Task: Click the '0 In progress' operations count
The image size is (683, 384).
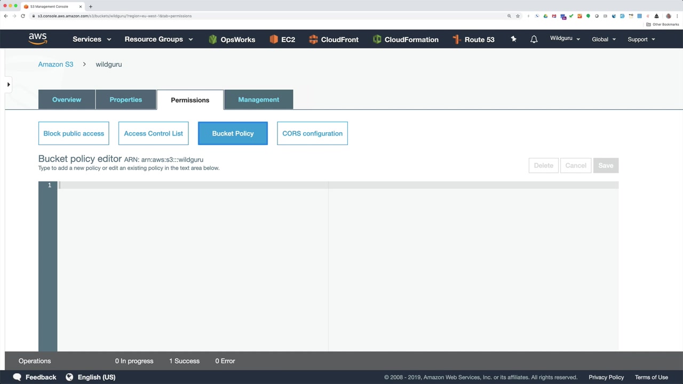Action: (134, 361)
